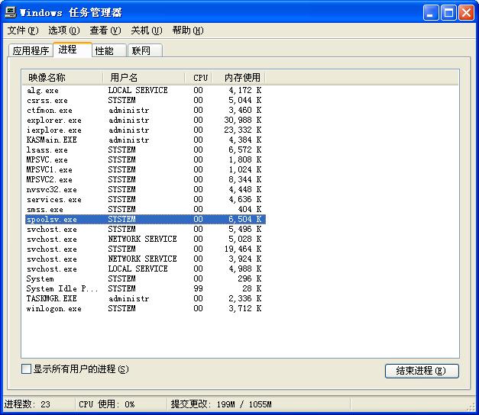Select svchost.exe using 3,924 K
This screenshot has height=415, width=479.
(x=145, y=259)
